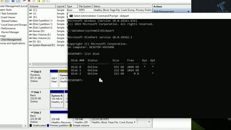
Task: Sort by the File System column header
Action: coord(85,6)
